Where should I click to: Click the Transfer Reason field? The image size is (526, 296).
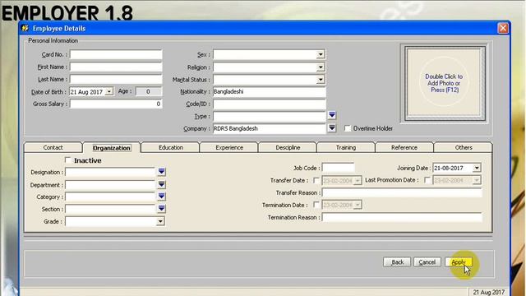[x=402, y=192]
